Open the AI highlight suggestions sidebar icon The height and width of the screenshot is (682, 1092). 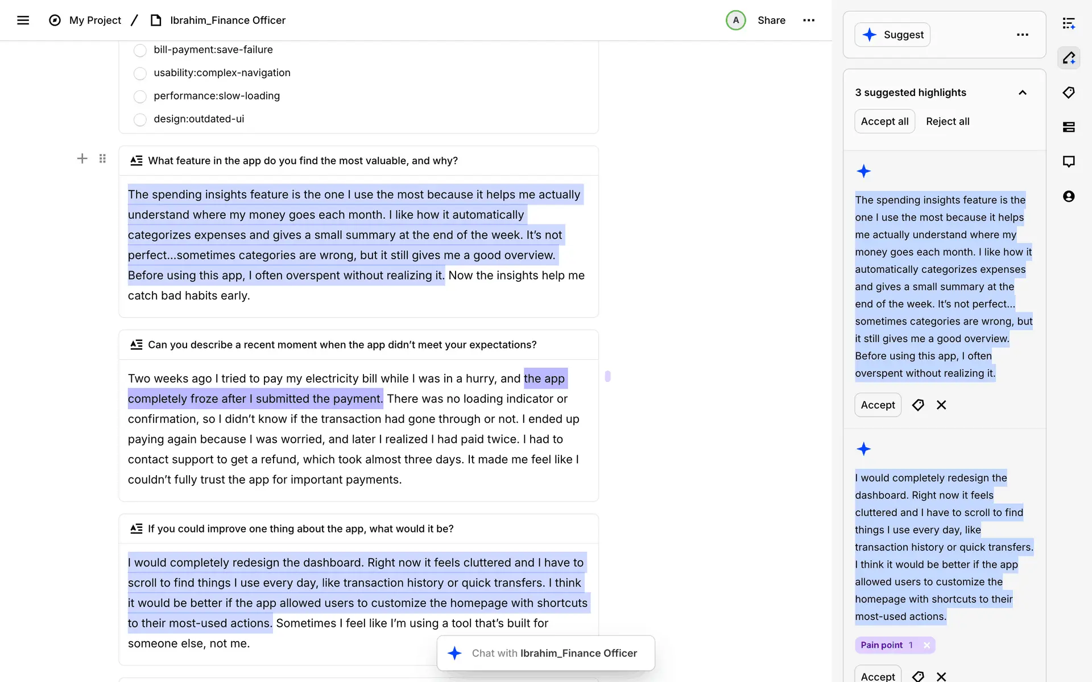[1069, 58]
